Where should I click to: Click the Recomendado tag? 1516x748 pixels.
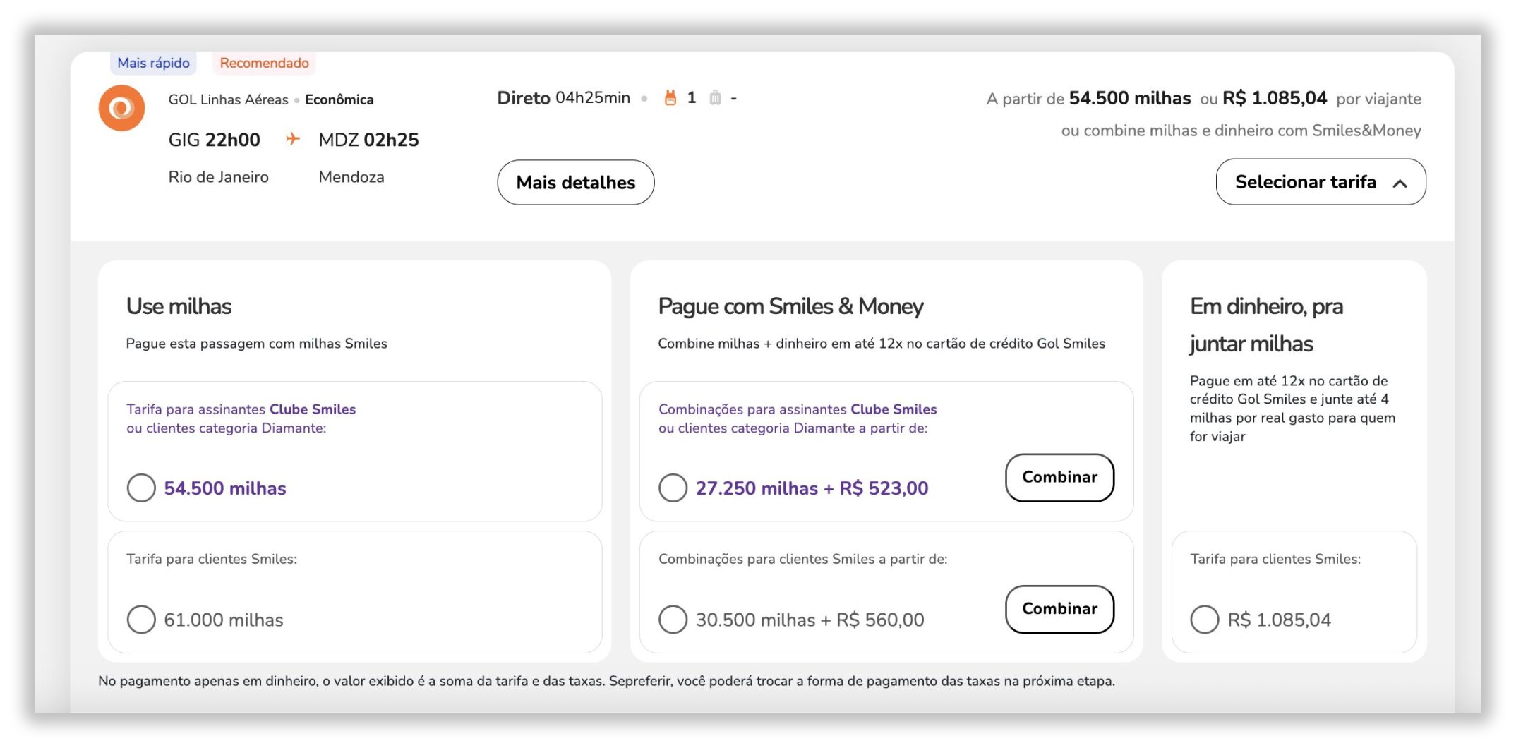tap(264, 63)
